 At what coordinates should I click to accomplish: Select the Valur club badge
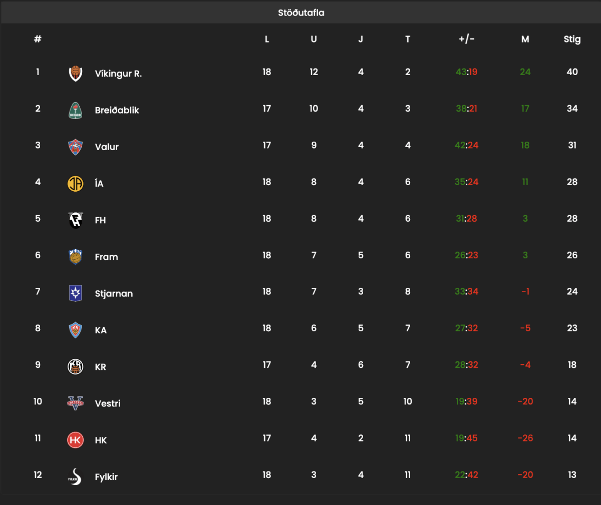75,147
